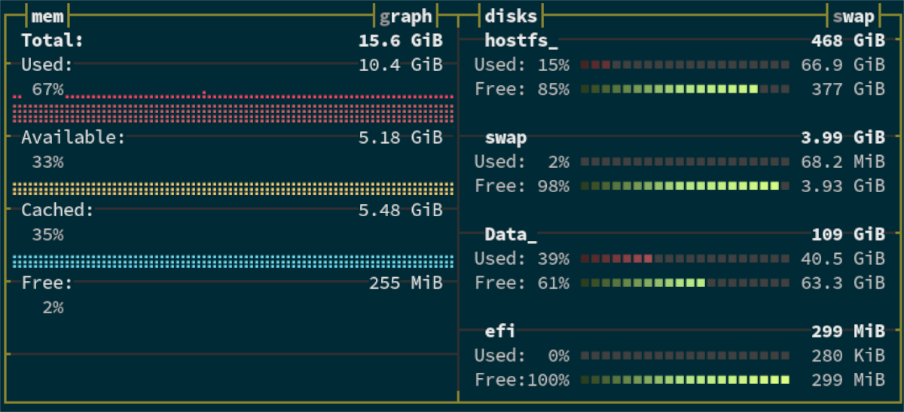Click the swap Free 98% meter bar
The image size is (904, 412).
(685, 186)
